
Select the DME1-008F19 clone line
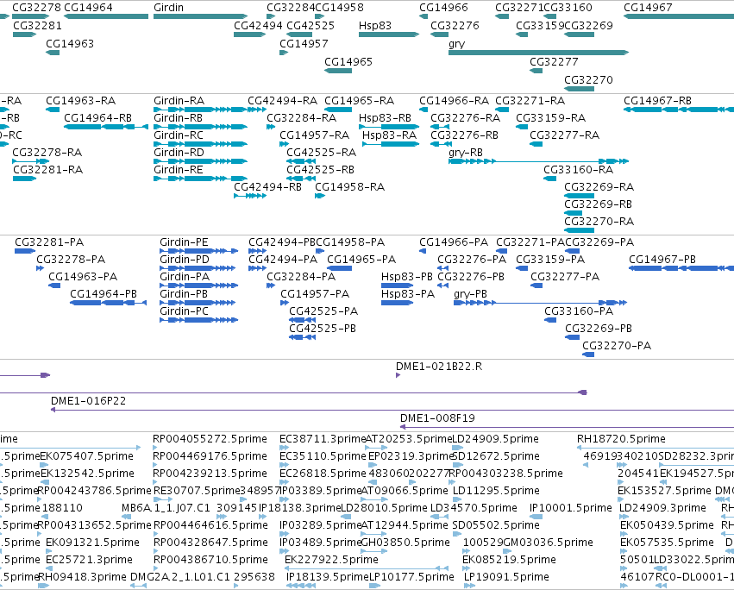[x=567, y=427]
